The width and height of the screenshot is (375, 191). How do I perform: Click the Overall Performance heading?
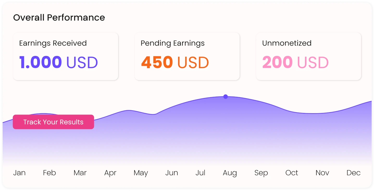pyautogui.click(x=59, y=17)
